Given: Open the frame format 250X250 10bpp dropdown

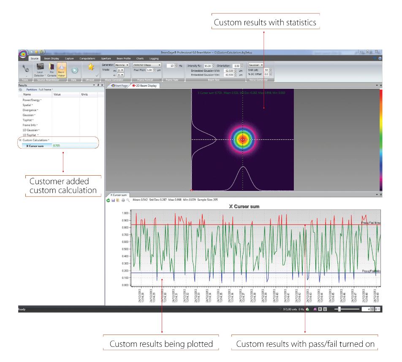Looking at the screenshot, I should tap(147, 65).
